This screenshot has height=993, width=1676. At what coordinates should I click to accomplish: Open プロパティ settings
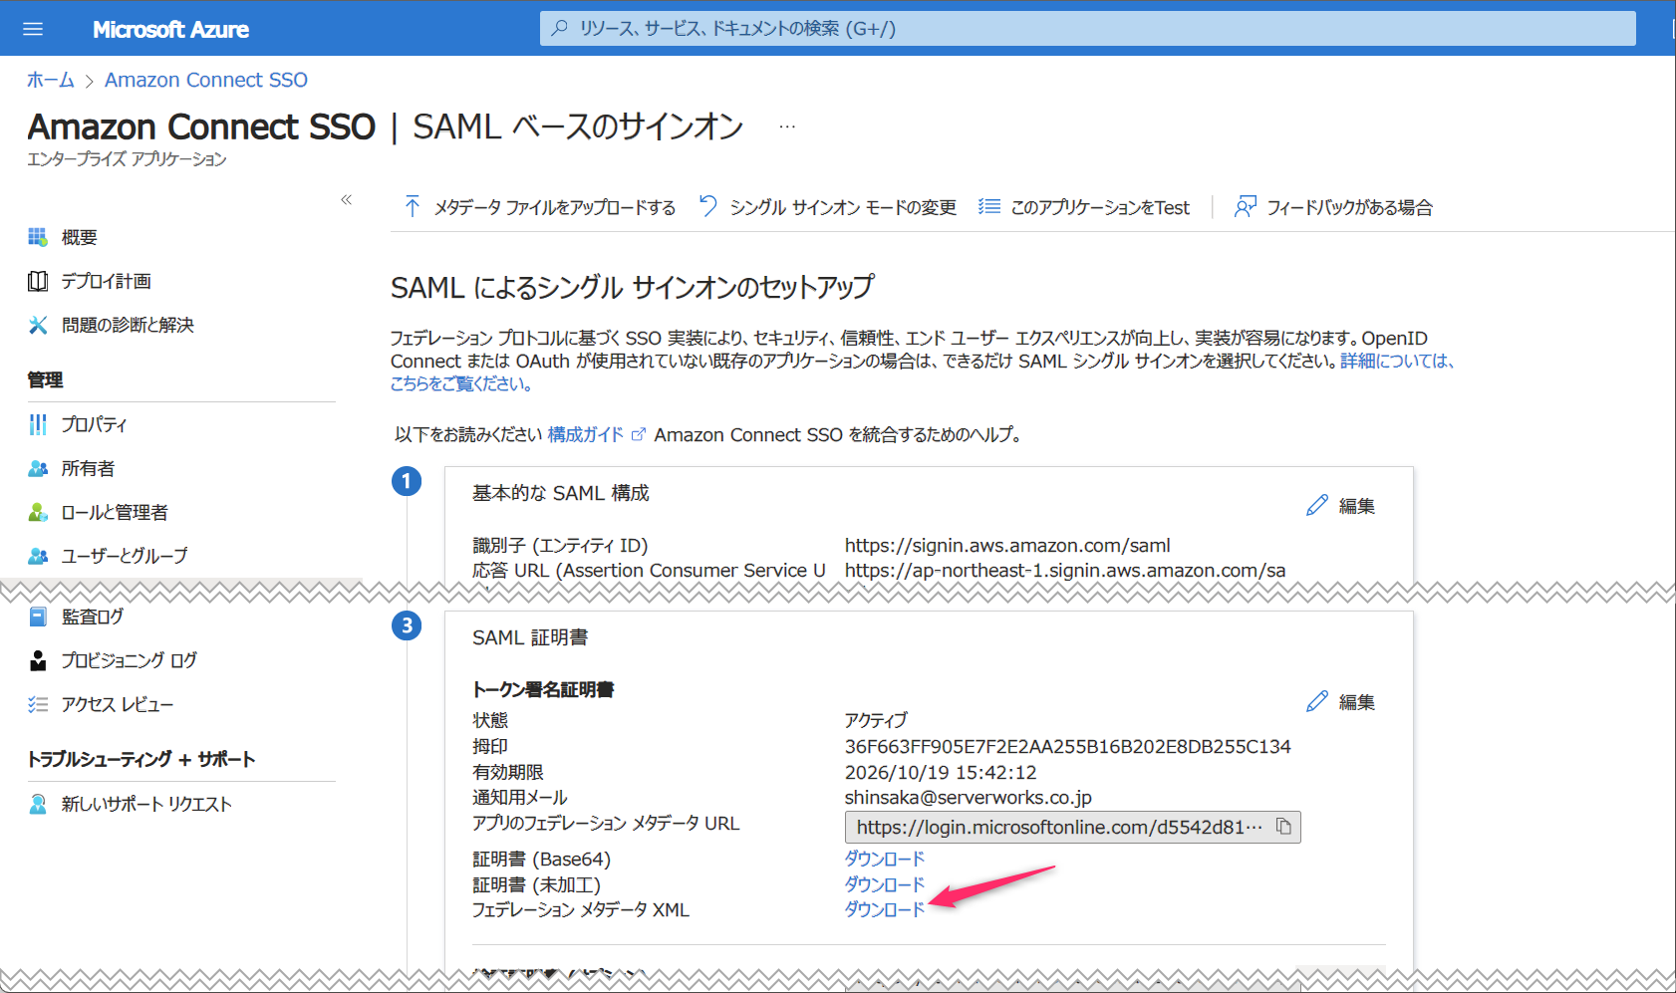coord(95,424)
